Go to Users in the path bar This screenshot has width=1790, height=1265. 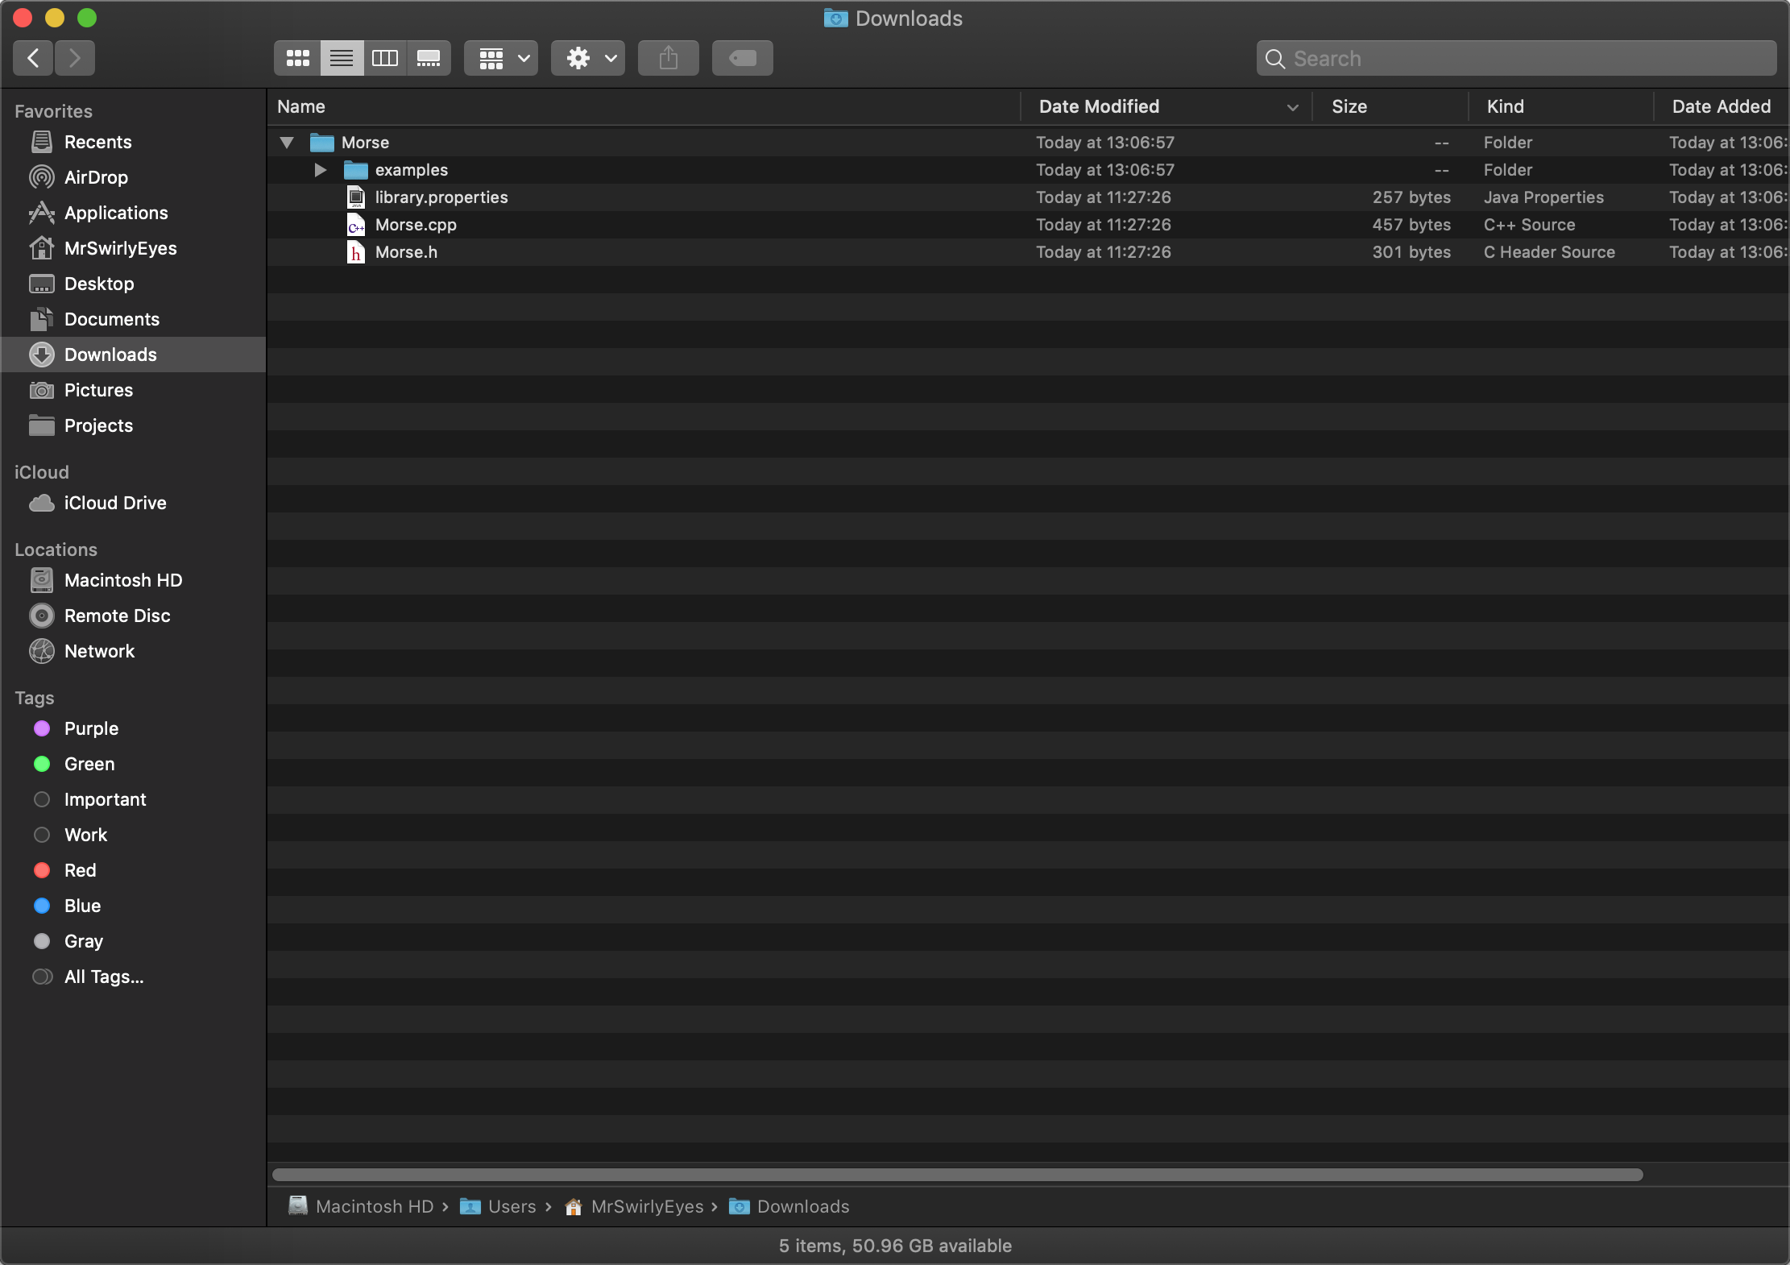[511, 1206]
